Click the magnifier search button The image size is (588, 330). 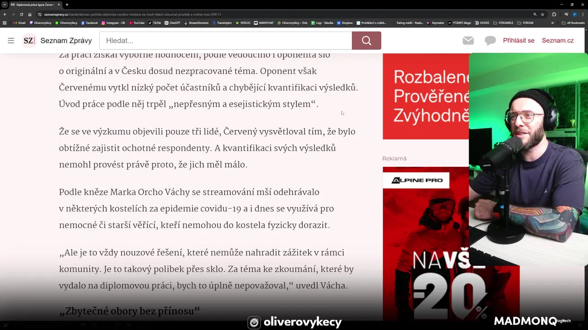366,40
